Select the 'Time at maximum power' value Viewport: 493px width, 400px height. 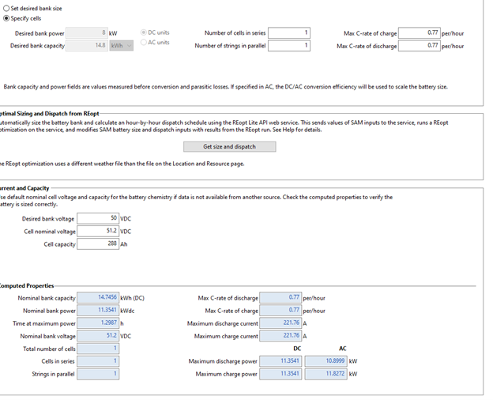(99, 323)
